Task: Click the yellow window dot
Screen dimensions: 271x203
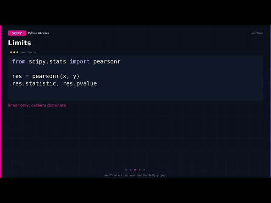Action: 14,52
